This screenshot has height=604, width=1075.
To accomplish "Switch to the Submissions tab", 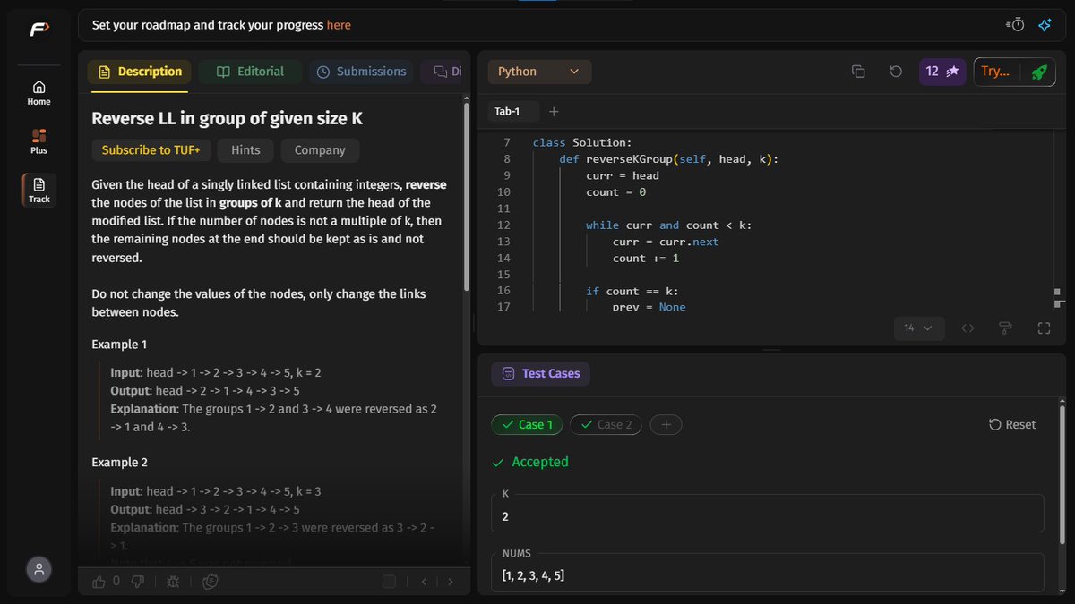I will [361, 72].
